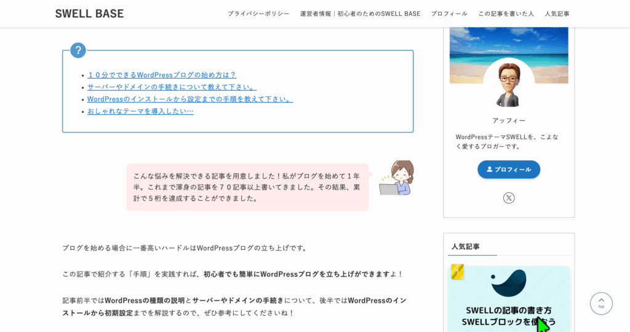The width and height of the screenshot is (630, 332).
Task: Open この記事を書いた人 menu item
Action: pyautogui.click(x=506, y=14)
